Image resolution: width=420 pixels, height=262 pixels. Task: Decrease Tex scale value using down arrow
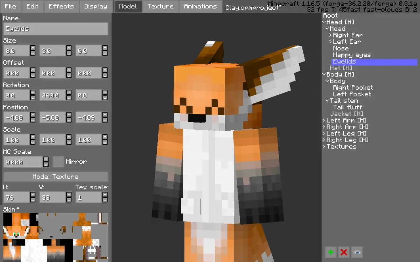point(105,200)
